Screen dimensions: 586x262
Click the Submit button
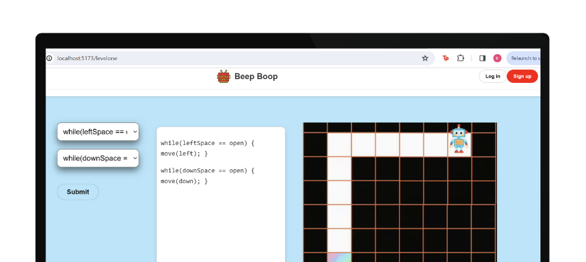click(78, 192)
